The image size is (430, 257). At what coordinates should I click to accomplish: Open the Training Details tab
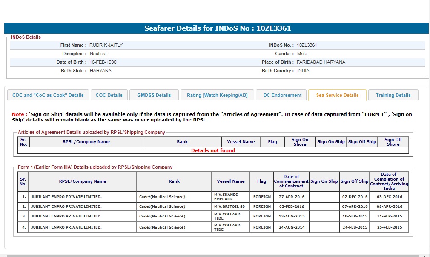point(393,95)
